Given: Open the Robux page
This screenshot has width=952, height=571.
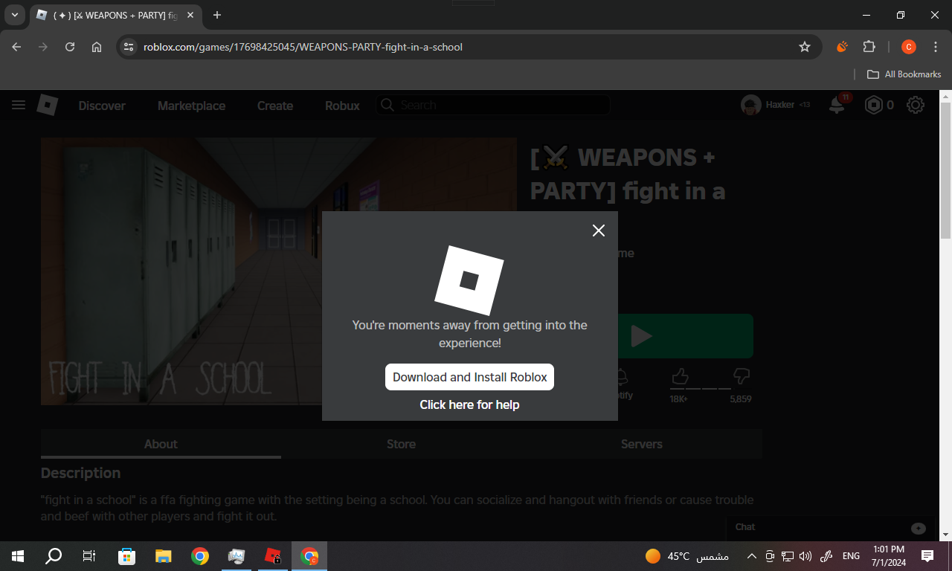Looking at the screenshot, I should click(342, 106).
